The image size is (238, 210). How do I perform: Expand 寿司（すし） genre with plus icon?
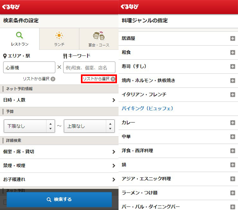click(x=233, y=67)
